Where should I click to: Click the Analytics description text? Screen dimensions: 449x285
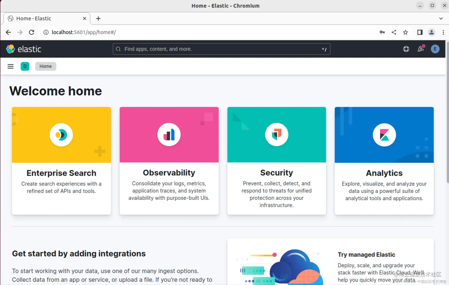point(384,191)
